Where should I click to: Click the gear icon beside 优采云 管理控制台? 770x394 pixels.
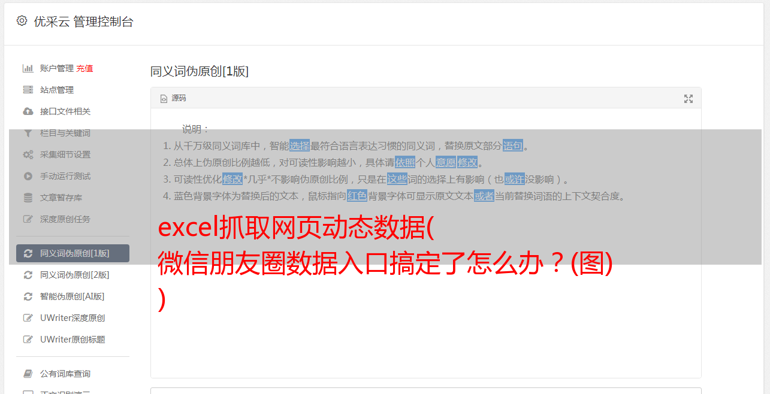(x=22, y=21)
